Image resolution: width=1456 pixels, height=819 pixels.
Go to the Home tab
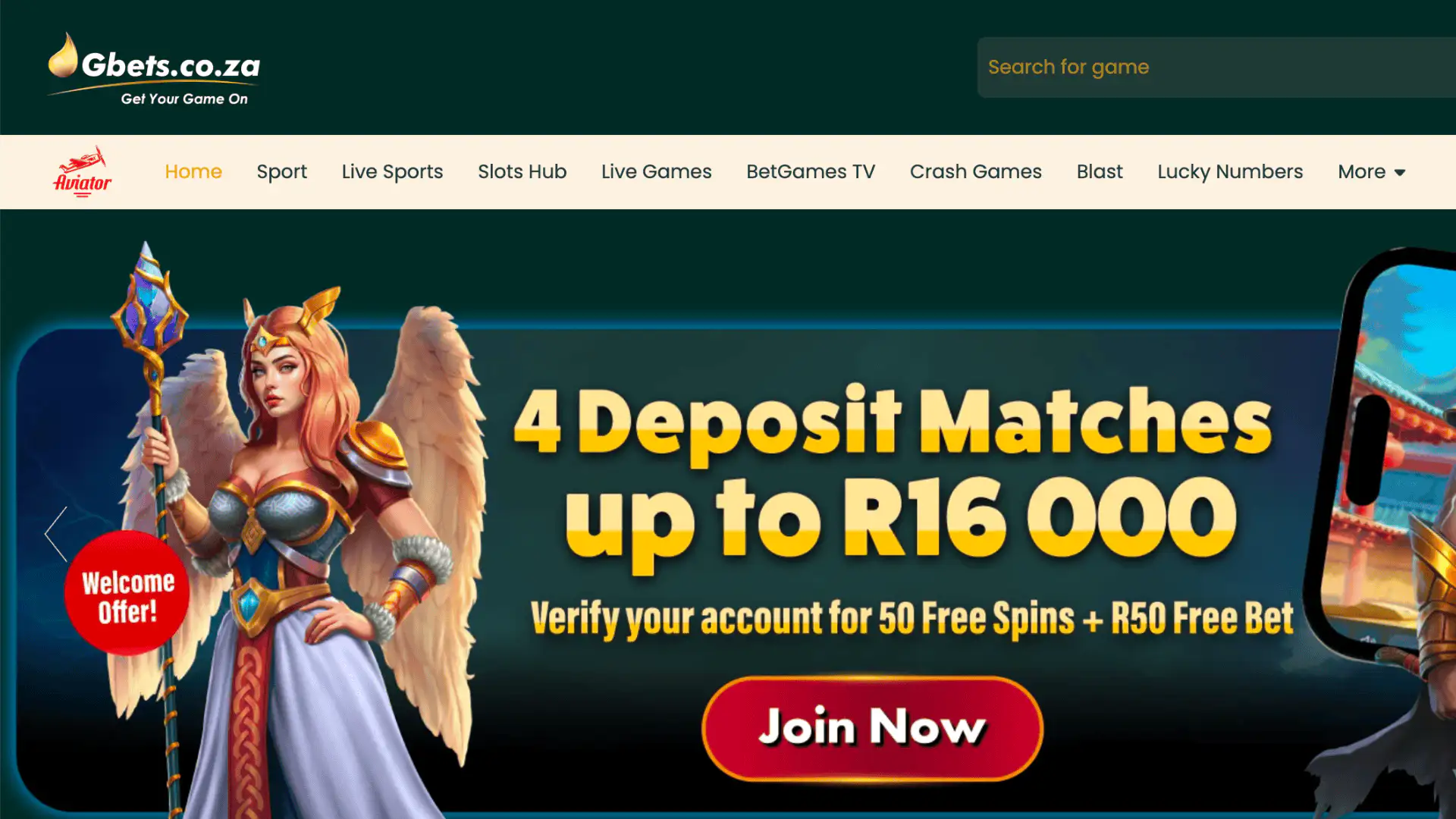[x=193, y=171]
